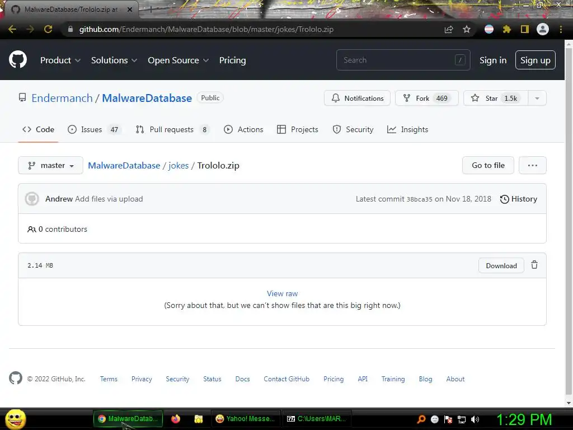Open footer Contact GitHub link

pyautogui.click(x=286, y=379)
